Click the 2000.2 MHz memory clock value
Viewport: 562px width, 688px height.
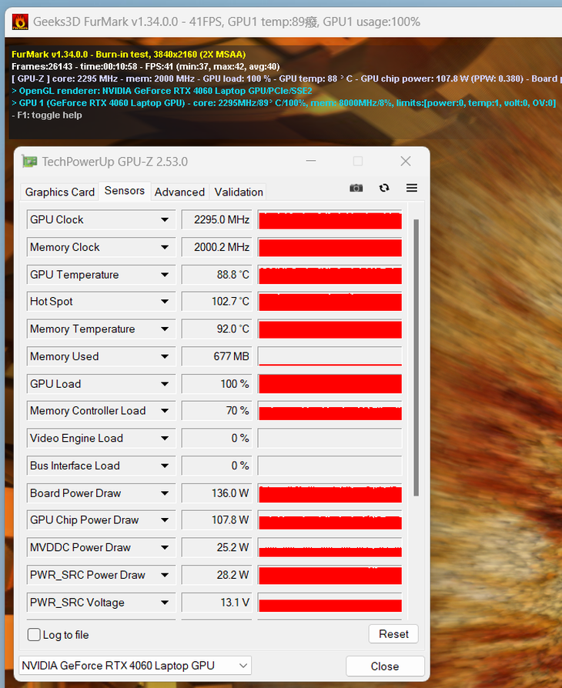click(217, 247)
